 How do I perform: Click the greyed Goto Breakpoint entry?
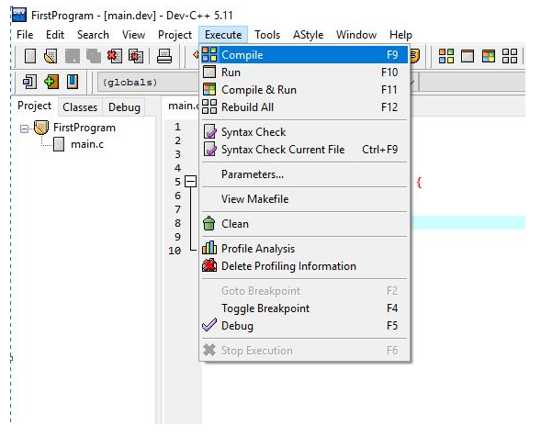(x=305, y=291)
